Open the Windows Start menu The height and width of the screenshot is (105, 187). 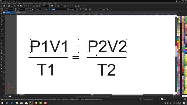pyautogui.click(x=2, y=103)
